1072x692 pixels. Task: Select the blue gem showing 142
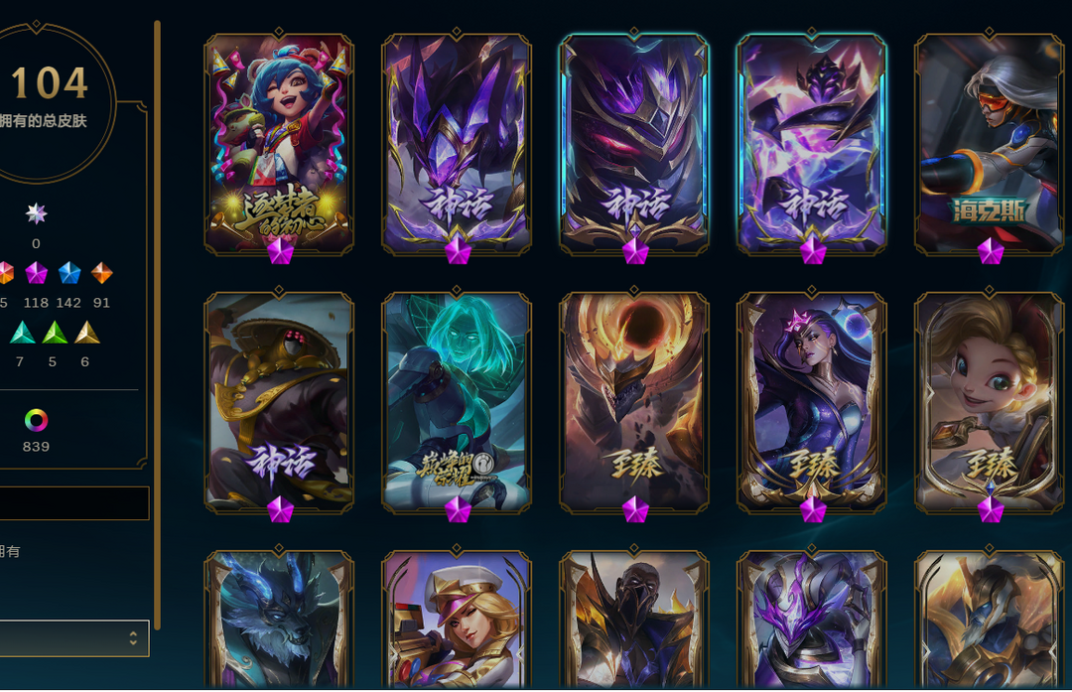[69, 273]
